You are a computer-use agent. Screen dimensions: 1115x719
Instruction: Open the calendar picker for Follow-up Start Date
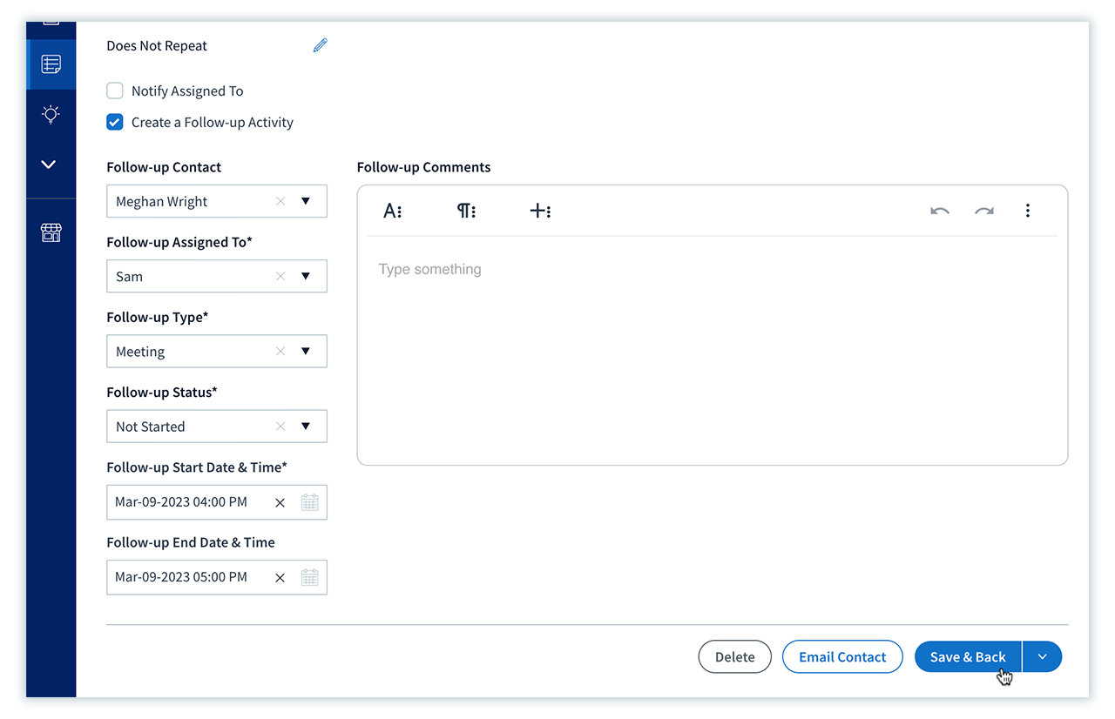tap(309, 501)
